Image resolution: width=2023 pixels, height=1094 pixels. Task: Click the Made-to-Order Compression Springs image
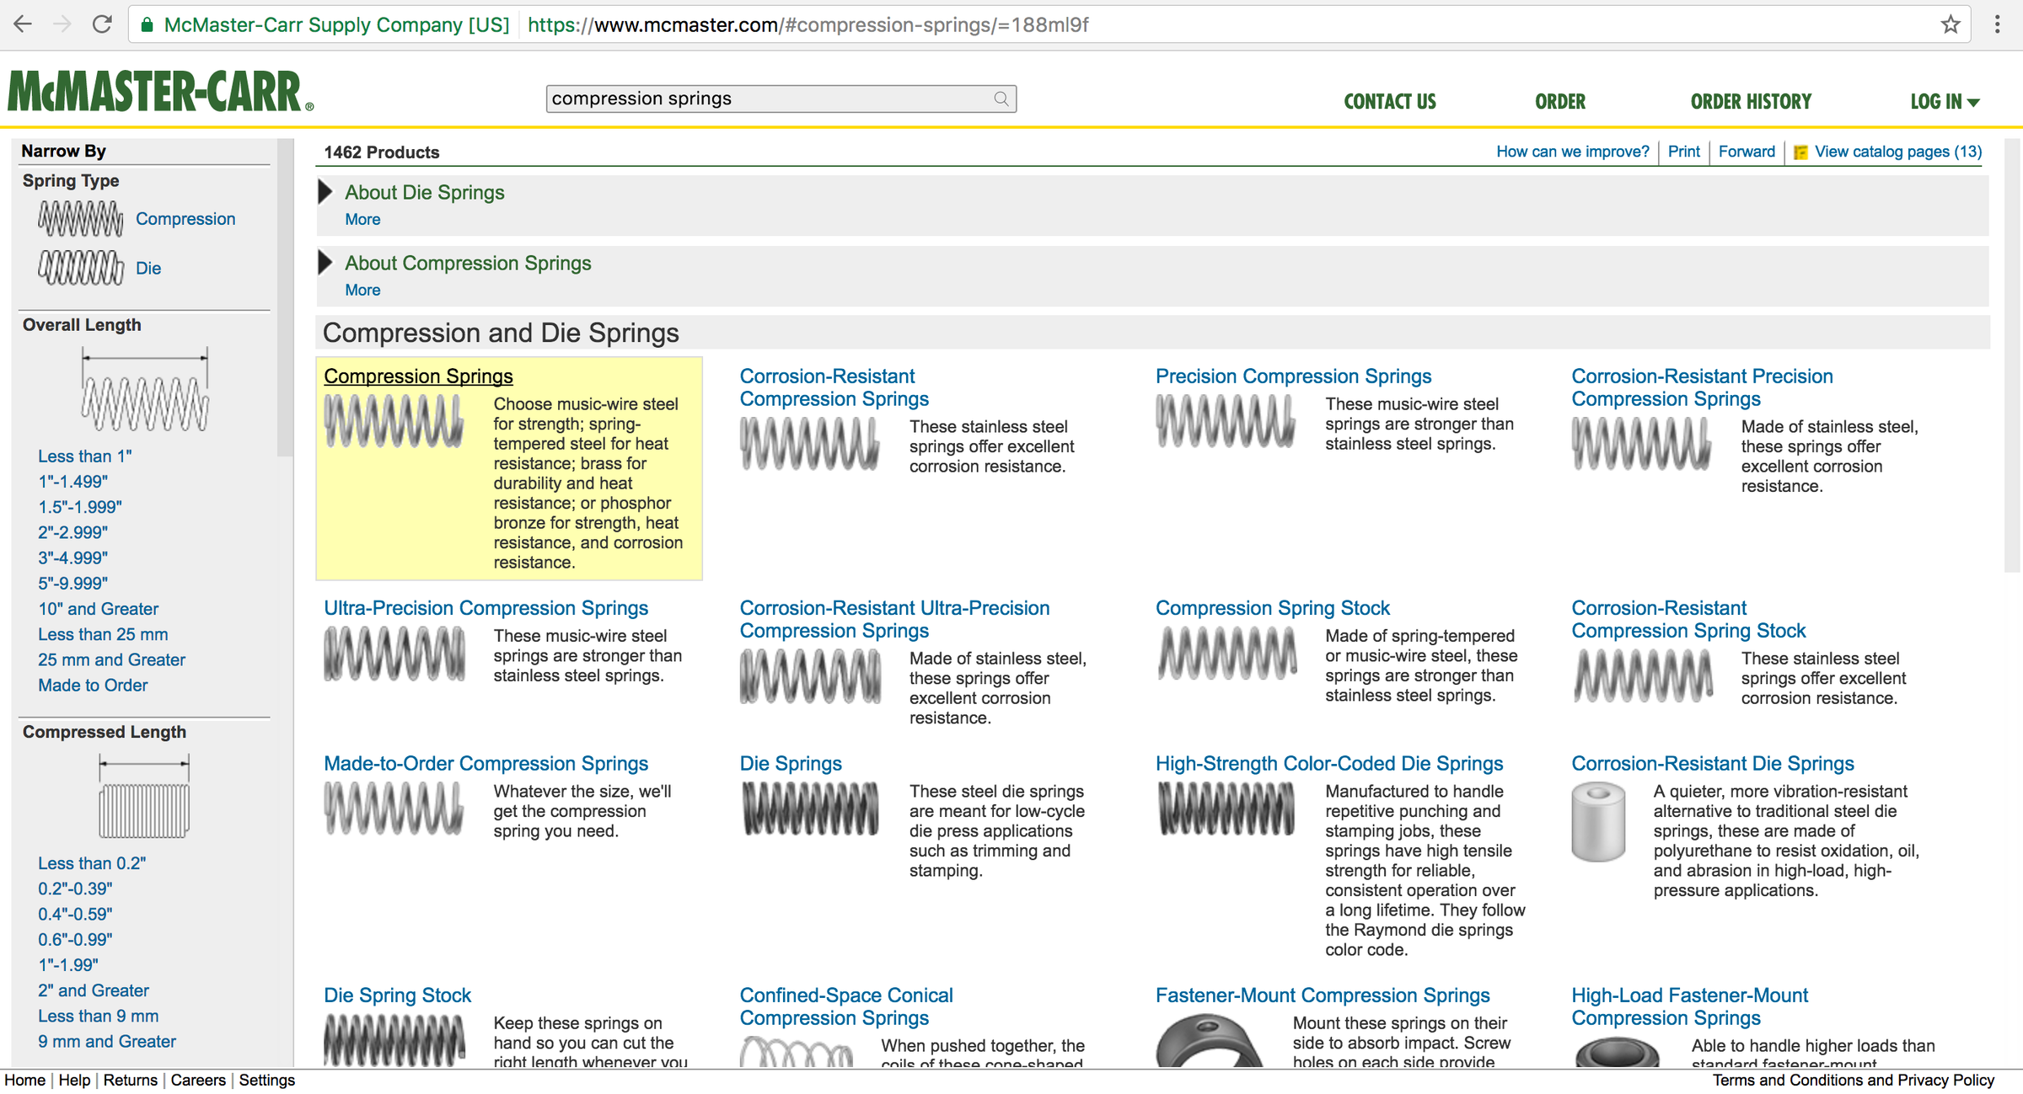(x=394, y=808)
